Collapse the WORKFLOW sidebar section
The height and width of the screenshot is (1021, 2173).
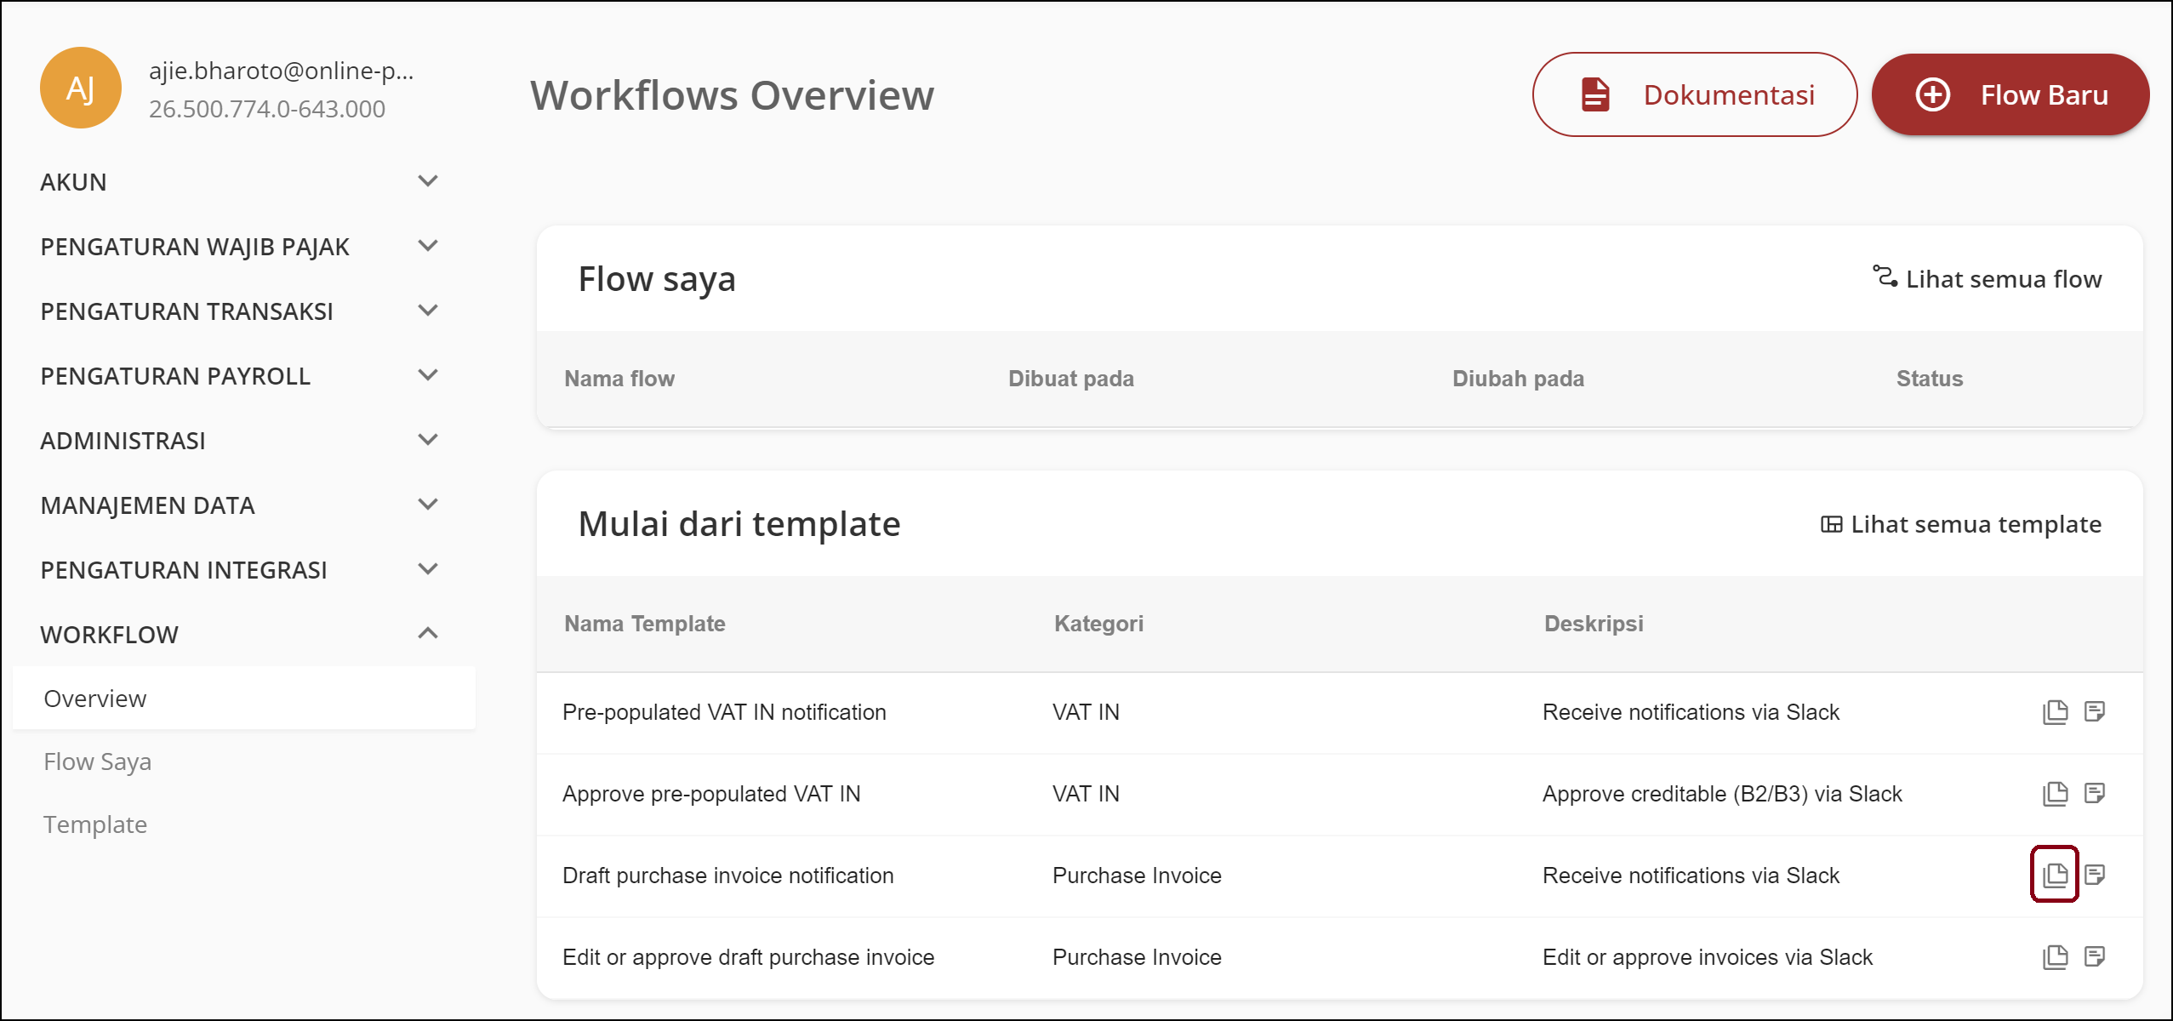coord(428,634)
